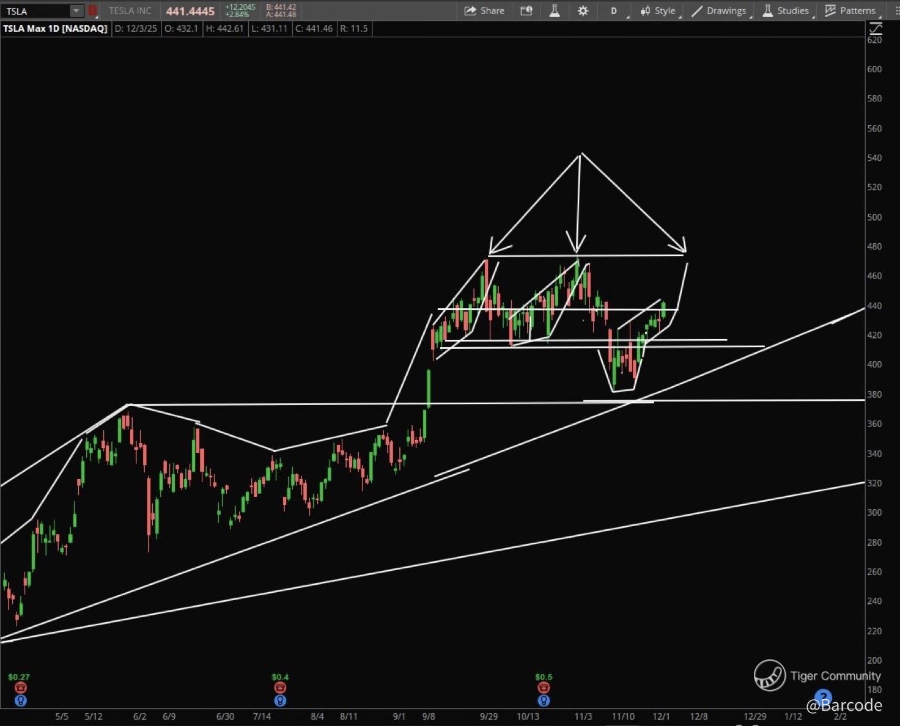Open the Patterns menu
900x726 pixels.
(x=850, y=11)
